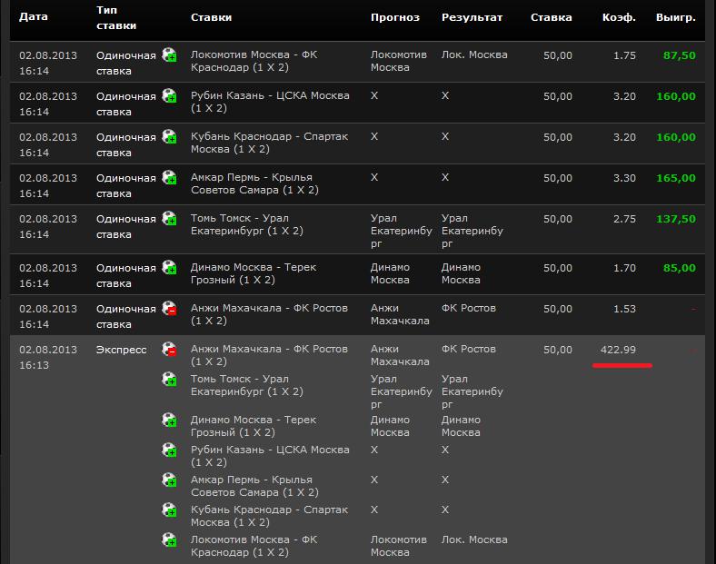Viewport: 716px width, 564px height.
Task: Click the lost-bet ball icon in the Анжи Махачкала single bet row
Action: 169,308
